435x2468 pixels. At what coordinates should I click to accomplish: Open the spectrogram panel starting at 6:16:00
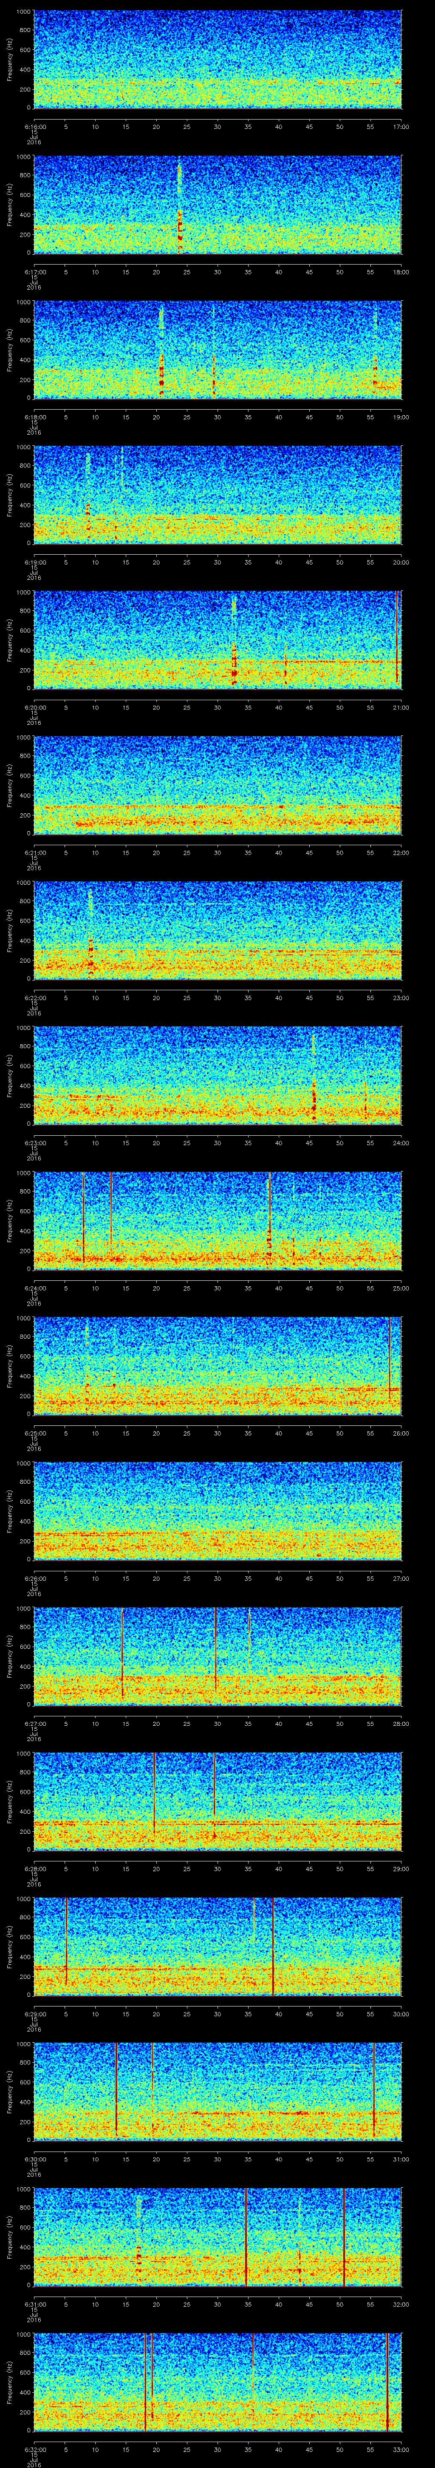[218, 60]
